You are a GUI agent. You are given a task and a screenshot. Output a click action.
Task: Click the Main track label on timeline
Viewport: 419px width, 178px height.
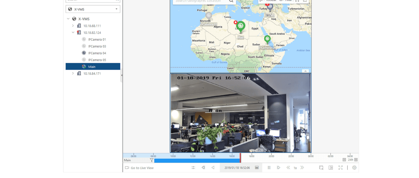click(127, 160)
